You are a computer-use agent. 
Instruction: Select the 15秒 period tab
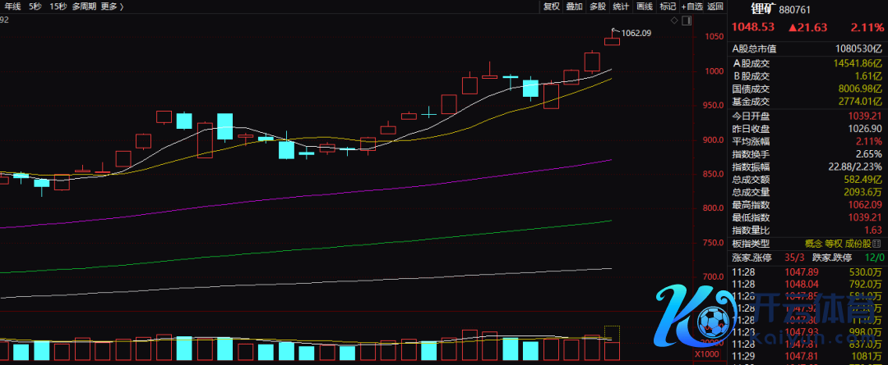pos(58,7)
